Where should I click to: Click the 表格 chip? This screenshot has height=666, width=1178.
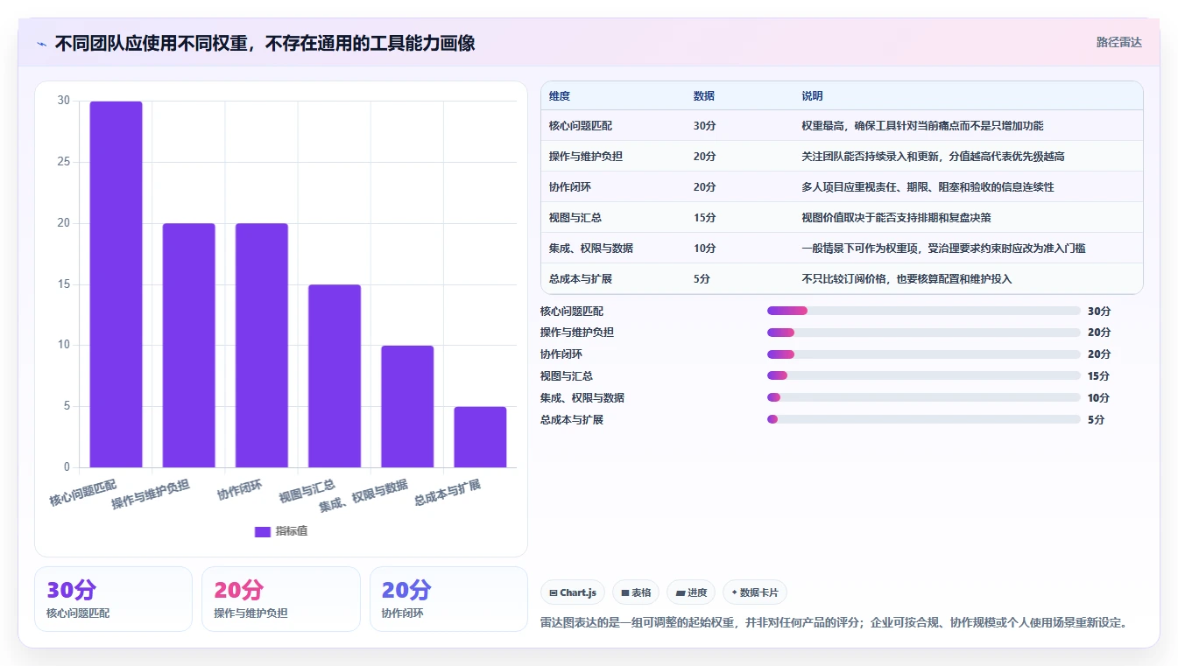tap(636, 592)
